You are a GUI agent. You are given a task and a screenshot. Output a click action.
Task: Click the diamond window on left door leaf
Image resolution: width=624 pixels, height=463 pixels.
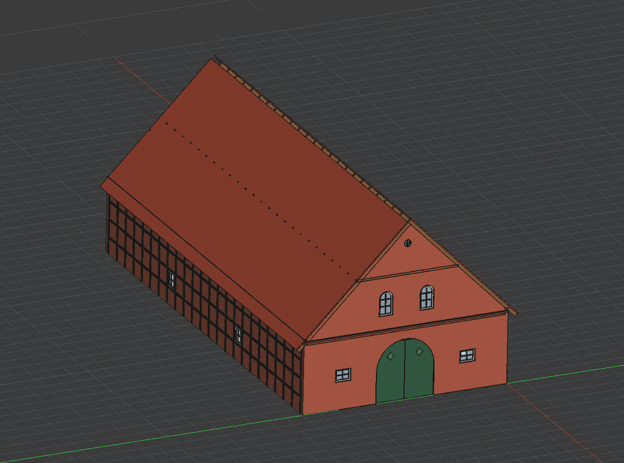390,356
